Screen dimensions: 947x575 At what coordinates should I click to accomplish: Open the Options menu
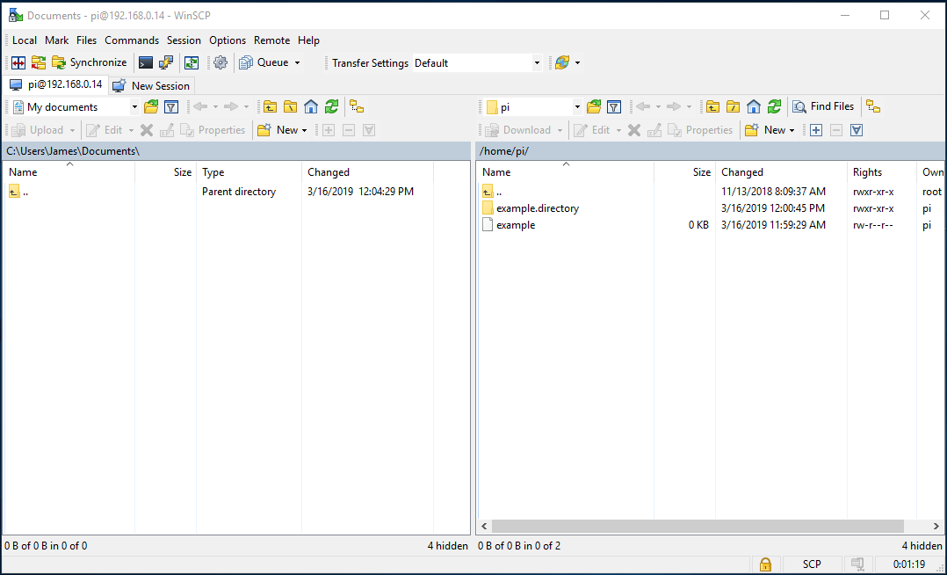point(228,40)
